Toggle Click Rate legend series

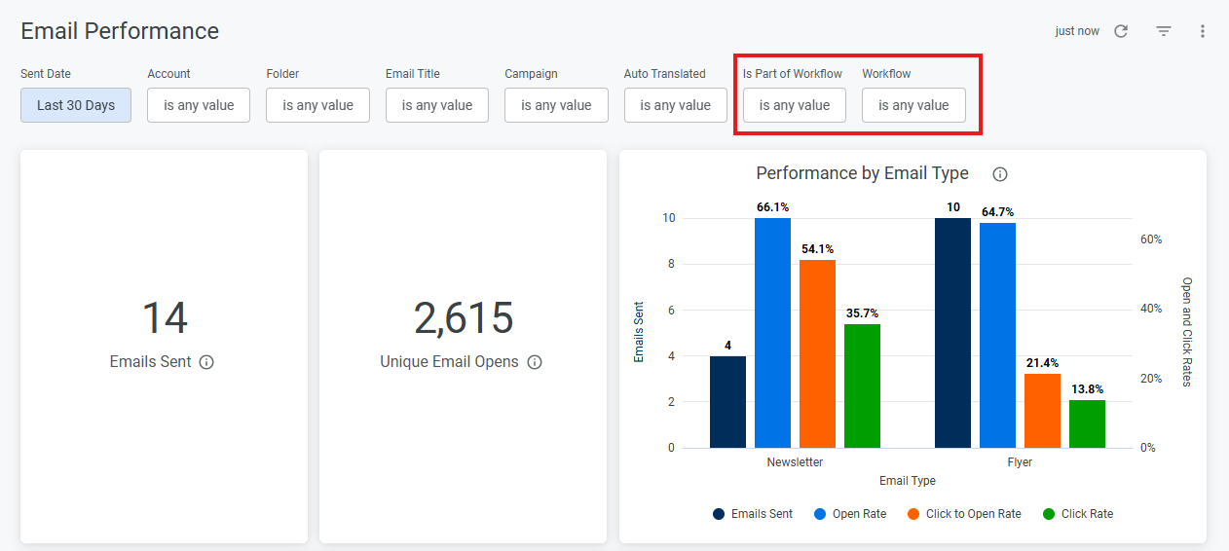1078,514
